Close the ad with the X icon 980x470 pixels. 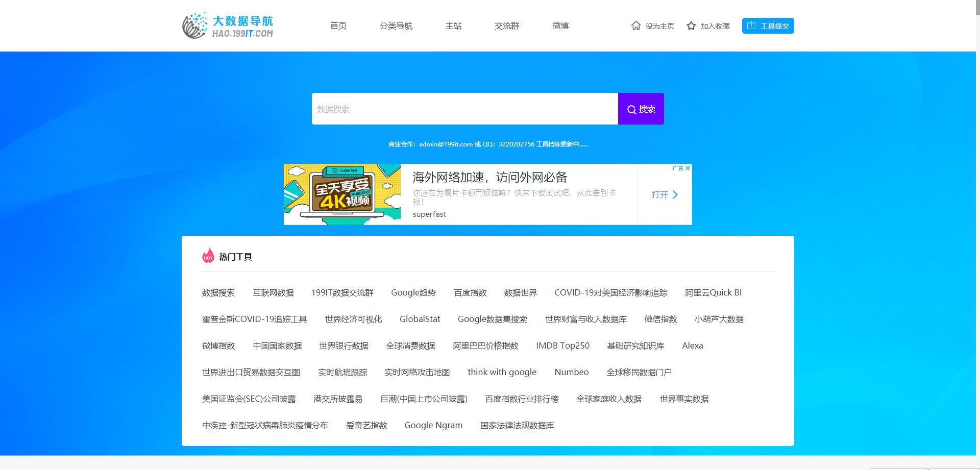click(688, 168)
